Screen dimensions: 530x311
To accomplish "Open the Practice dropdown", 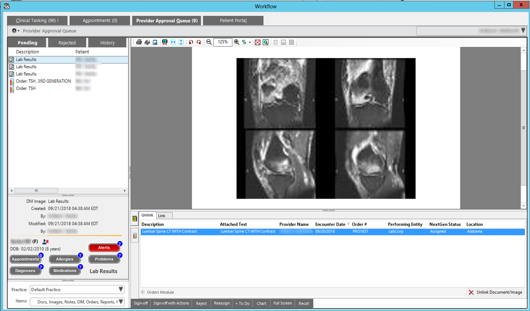I will [x=121, y=290].
